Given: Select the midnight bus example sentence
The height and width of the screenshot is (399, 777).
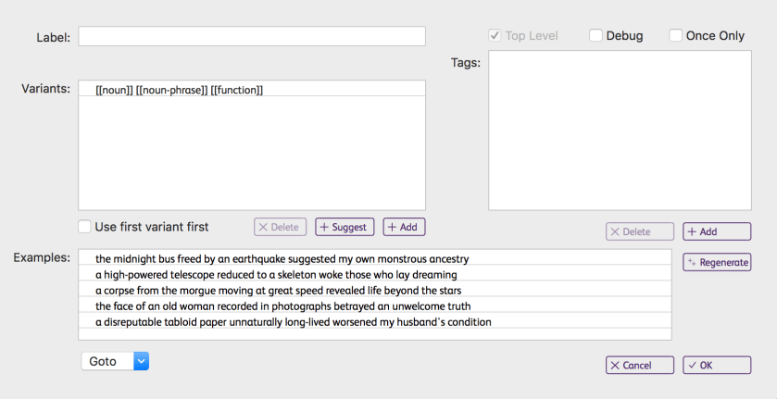Looking at the screenshot, I should pyautogui.click(x=282, y=259).
